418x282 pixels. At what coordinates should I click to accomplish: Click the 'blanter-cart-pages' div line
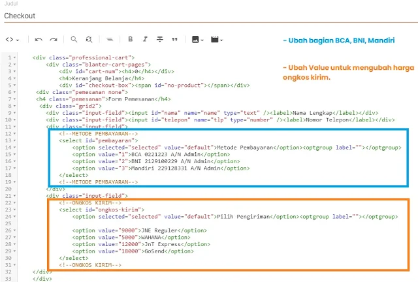(x=99, y=65)
